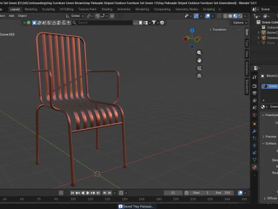Open the Modifiers wrench icon
The image size is (278, 209).
click(x=254, y=131)
